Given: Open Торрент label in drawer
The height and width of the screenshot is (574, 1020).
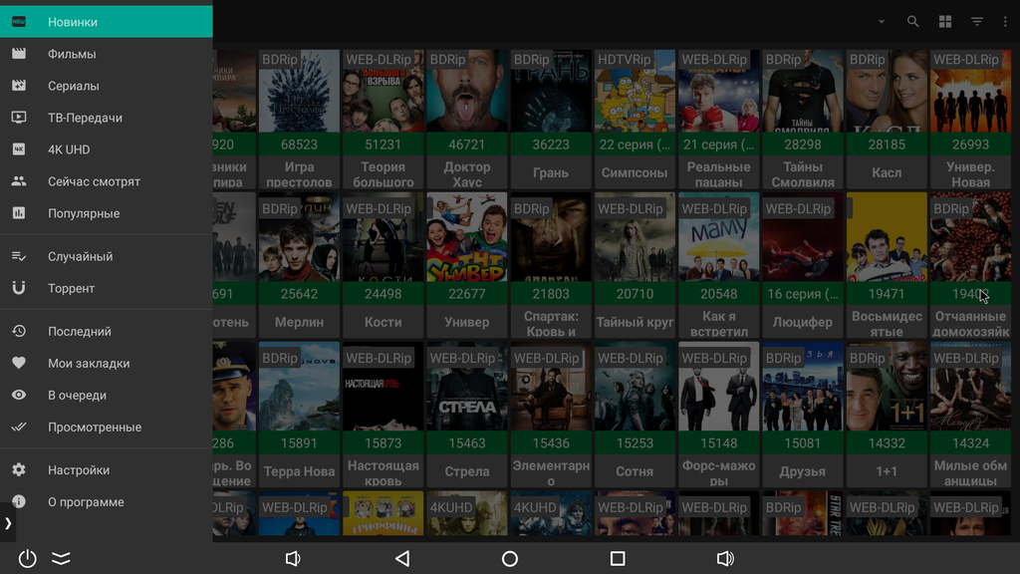Looking at the screenshot, I should pyautogui.click(x=71, y=288).
